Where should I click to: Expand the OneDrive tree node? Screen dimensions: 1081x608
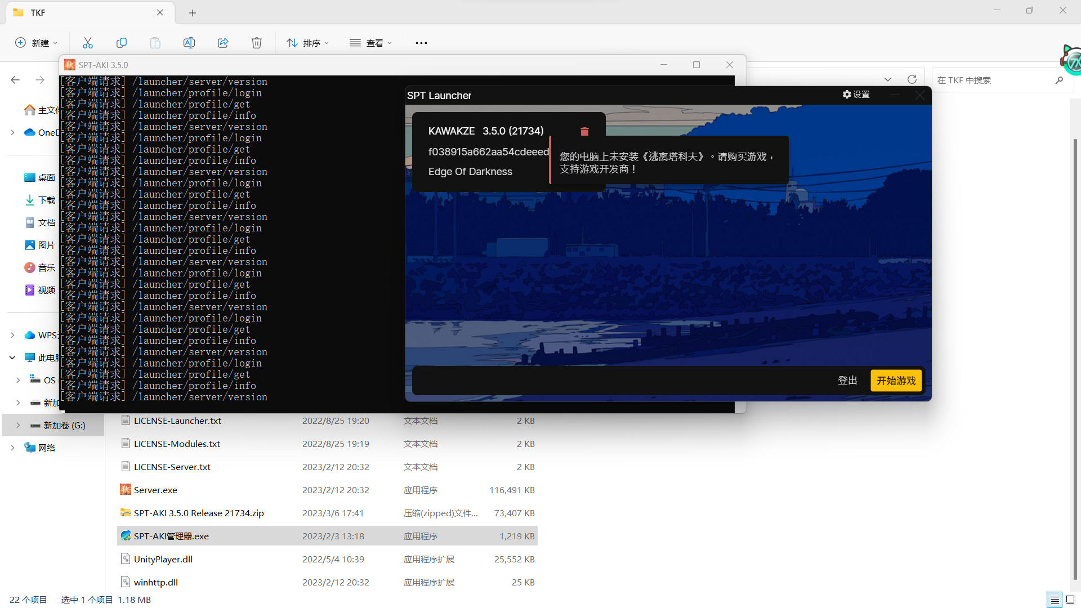click(x=12, y=132)
